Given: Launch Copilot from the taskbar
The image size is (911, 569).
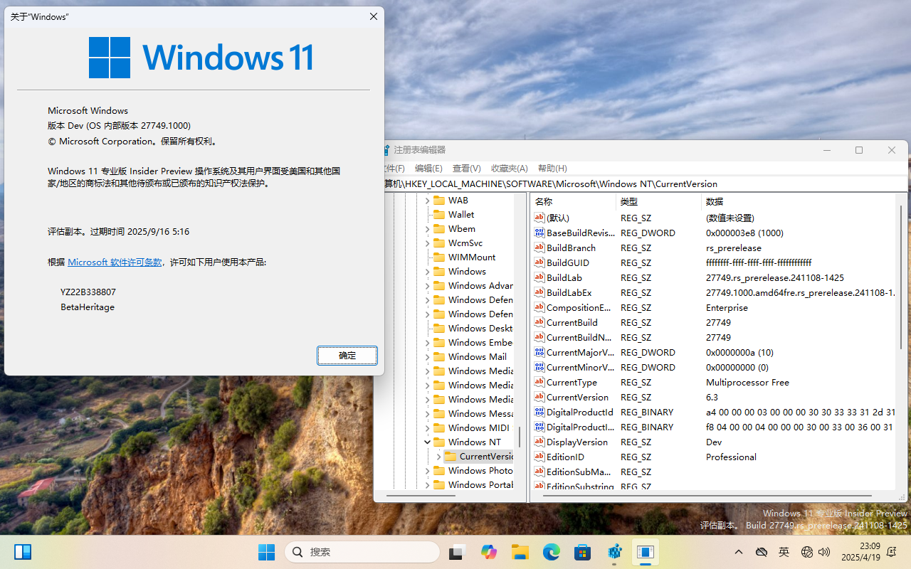Looking at the screenshot, I should pyautogui.click(x=488, y=552).
